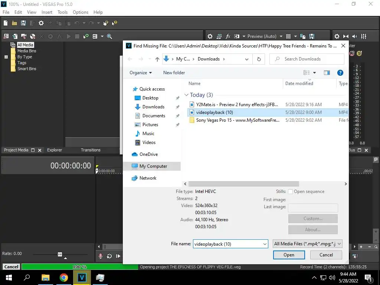Check the Open sequence checkbox
This screenshot has width=380, height=285.
290,192
